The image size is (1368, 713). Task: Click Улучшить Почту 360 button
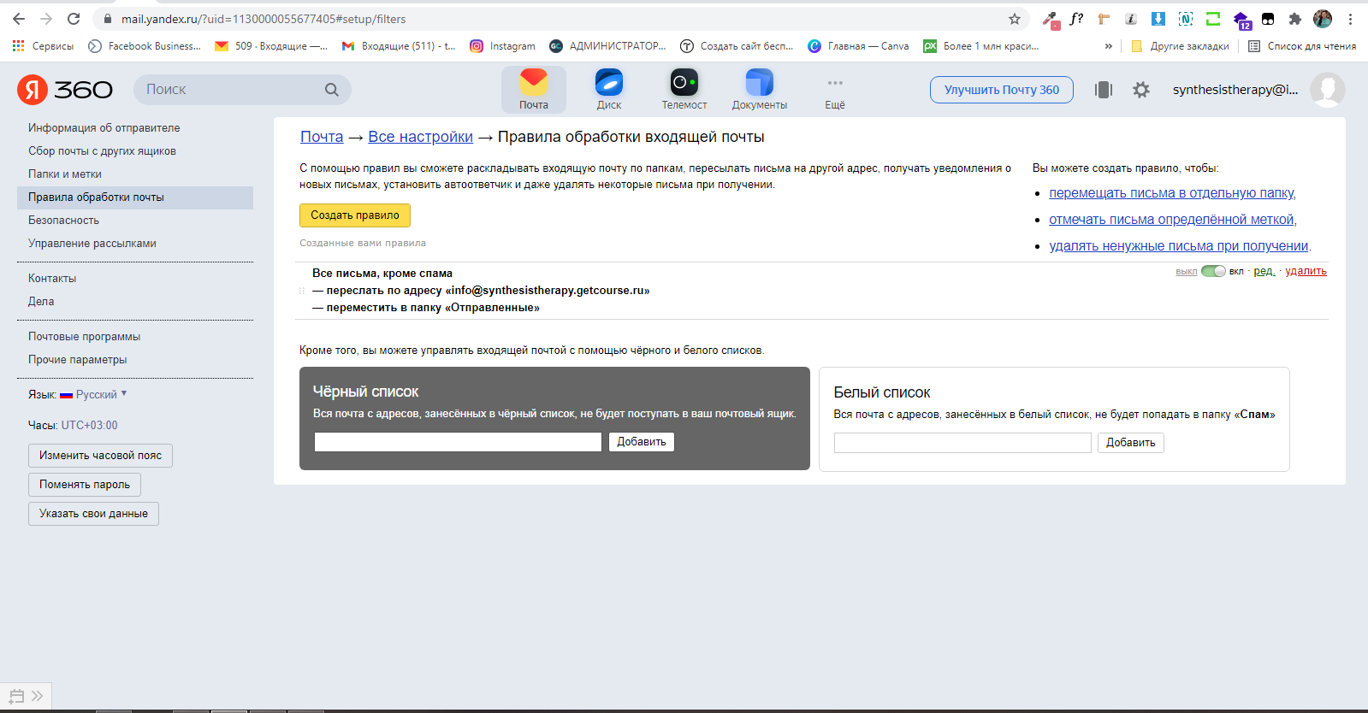(x=1001, y=90)
